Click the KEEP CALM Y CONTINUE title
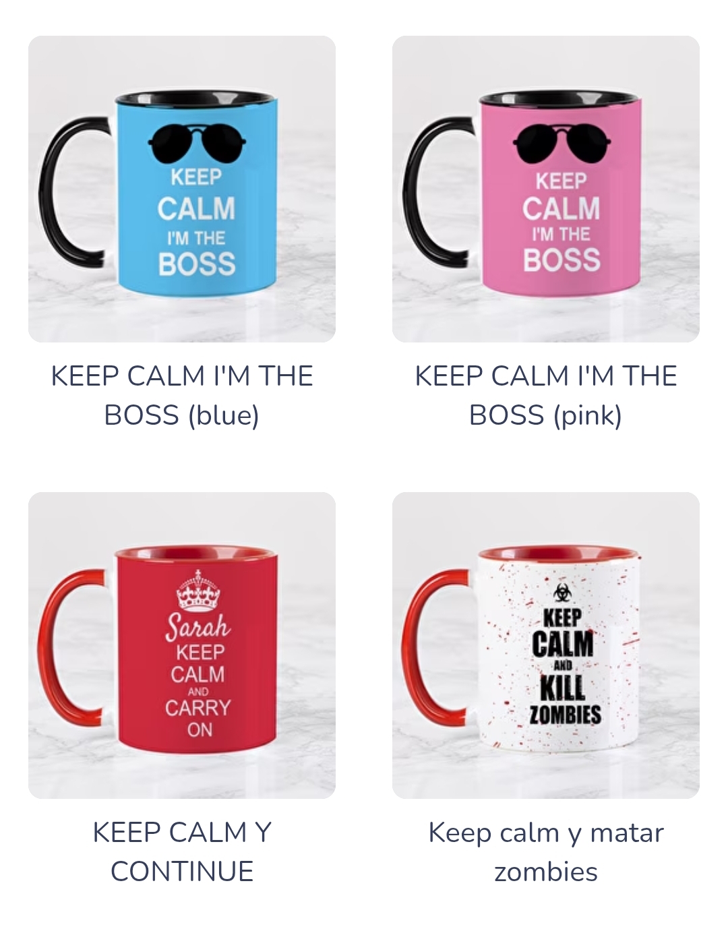Screen dimensions: 728x931 pyautogui.click(x=182, y=851)
